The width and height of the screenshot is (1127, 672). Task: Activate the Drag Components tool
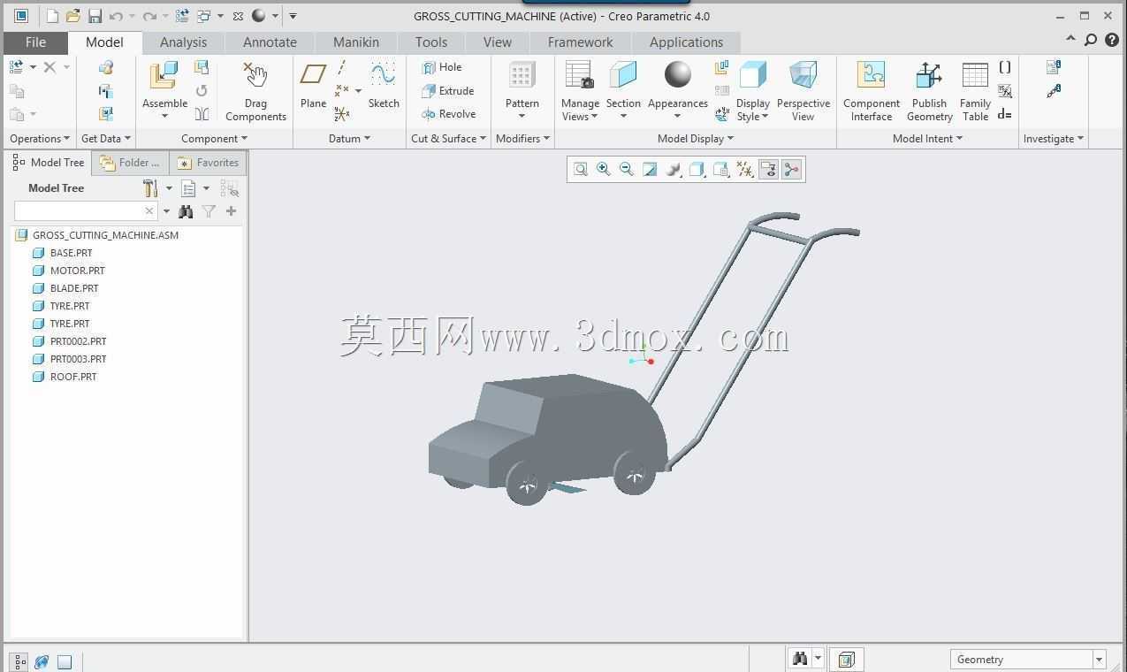(255, 91)
